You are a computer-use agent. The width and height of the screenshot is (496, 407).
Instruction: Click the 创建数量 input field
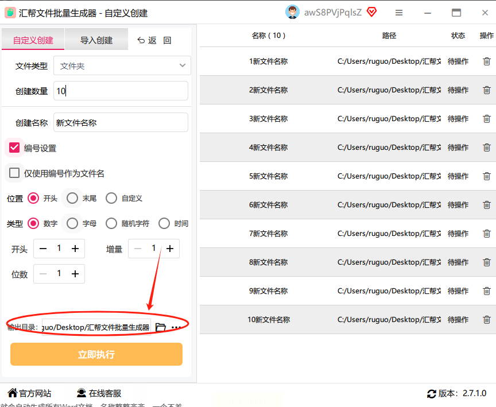pos(121,91)
